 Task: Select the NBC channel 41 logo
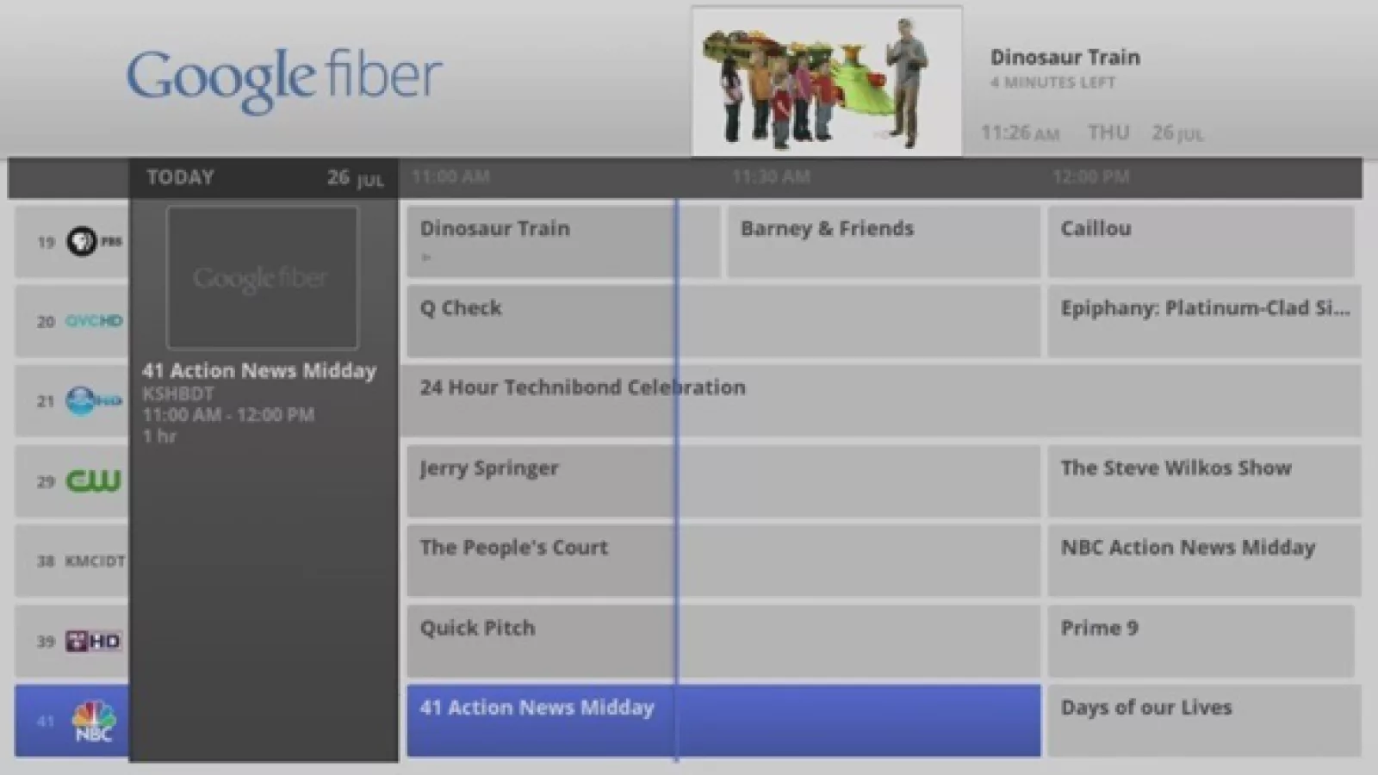coord(93,722)
